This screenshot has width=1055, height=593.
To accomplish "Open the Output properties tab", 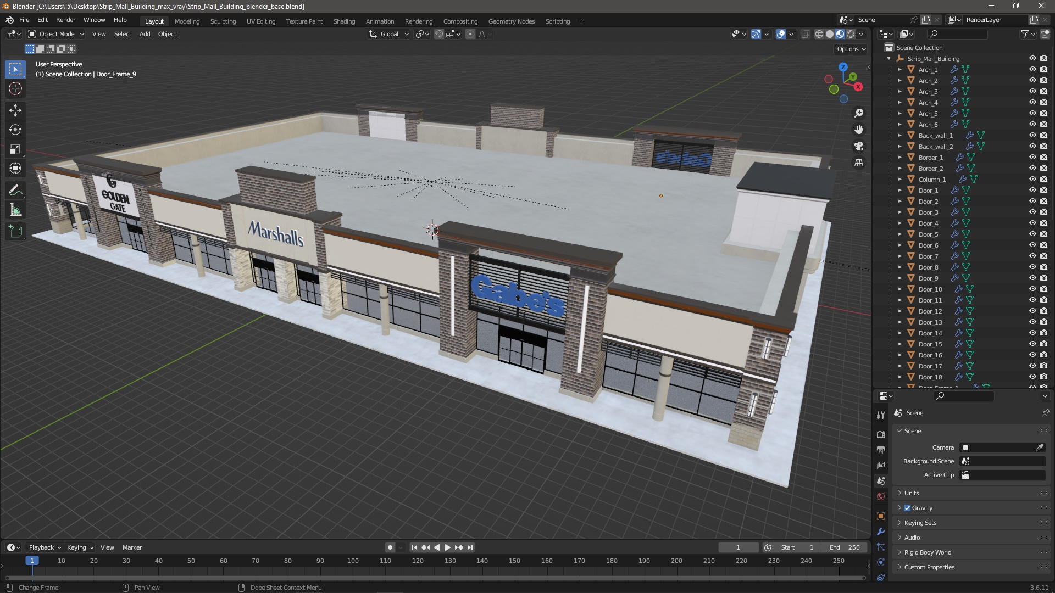I will [x=881, y=450].
